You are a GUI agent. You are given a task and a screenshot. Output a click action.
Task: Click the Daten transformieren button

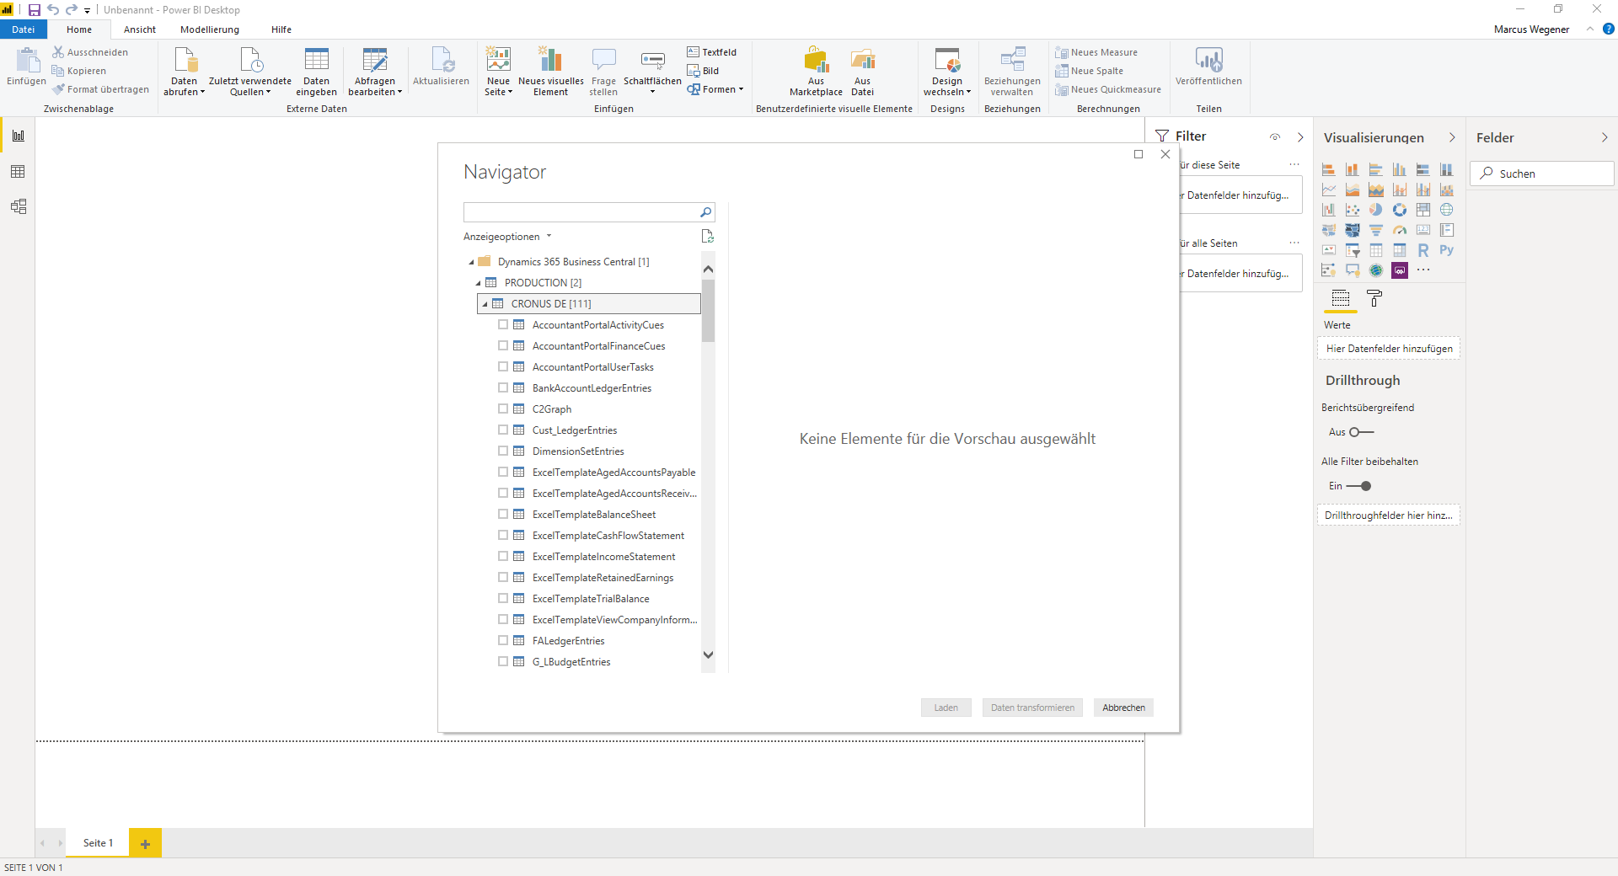[x=1032, y=708]
